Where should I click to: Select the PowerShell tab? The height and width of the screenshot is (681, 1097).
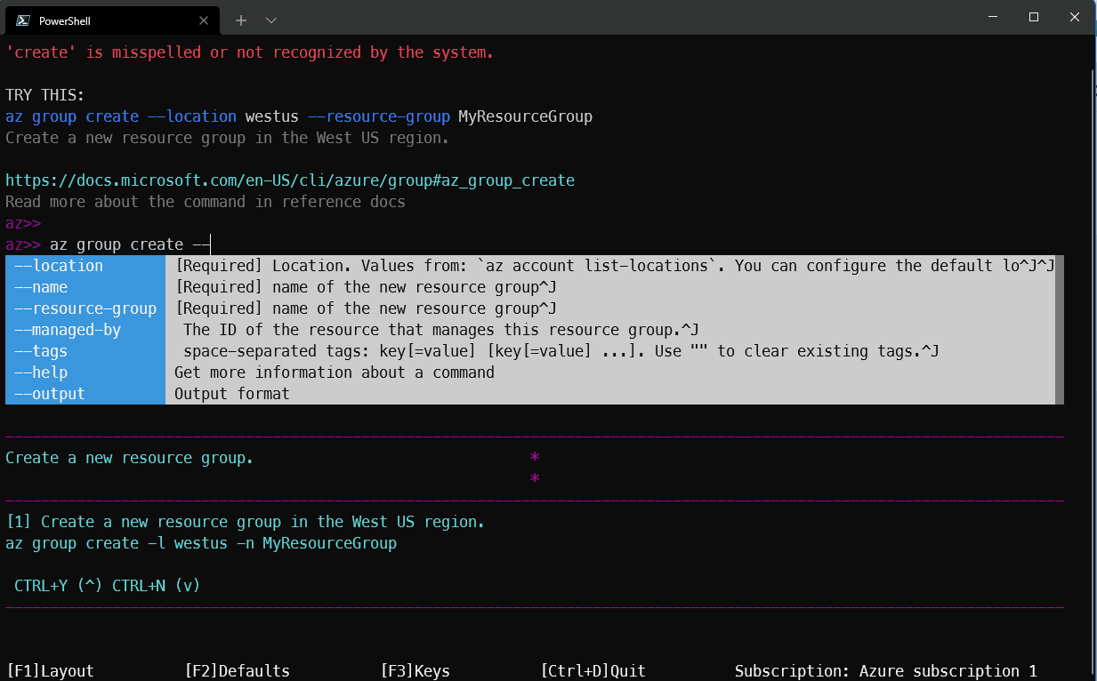(98, 20)
